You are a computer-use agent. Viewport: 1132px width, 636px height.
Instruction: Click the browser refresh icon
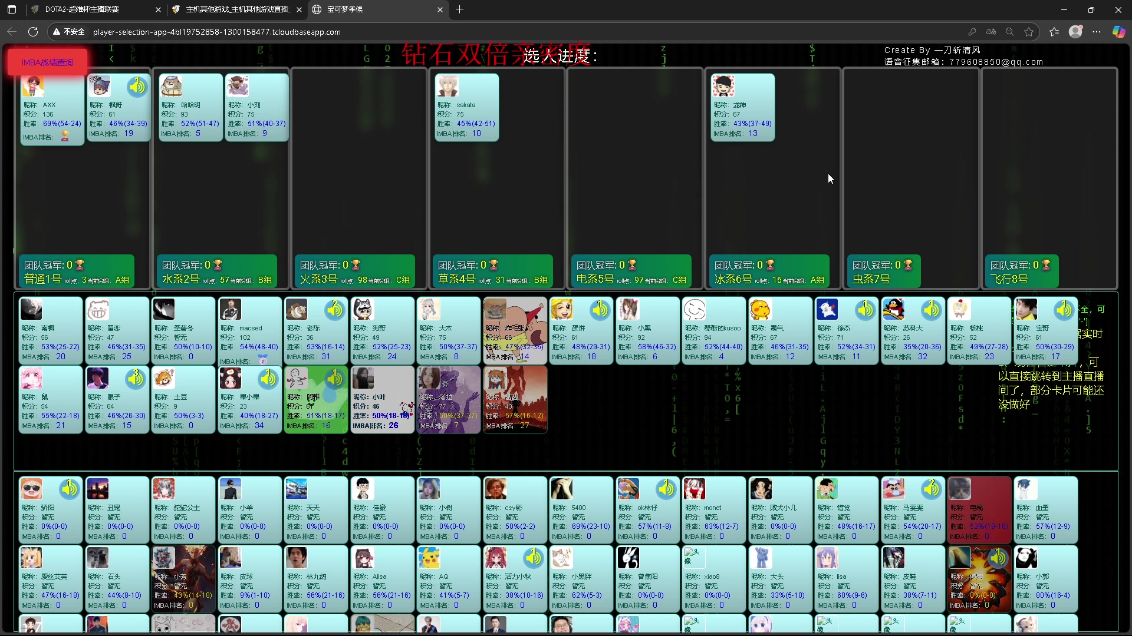pos(33,32)
